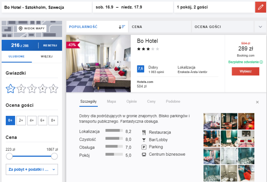Open the Mapa tab
Image resolution: width=267 pixels, height=182 pixels.
pos(111,101)
